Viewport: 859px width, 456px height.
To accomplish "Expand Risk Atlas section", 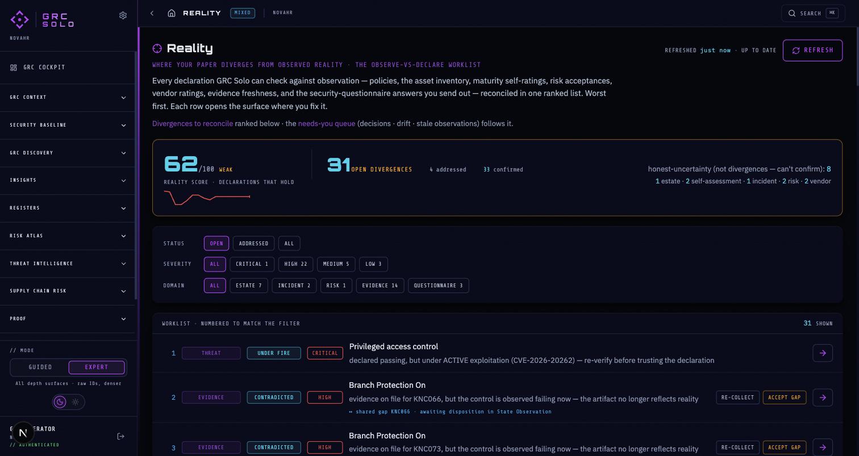I will click(x=68, y=236).
